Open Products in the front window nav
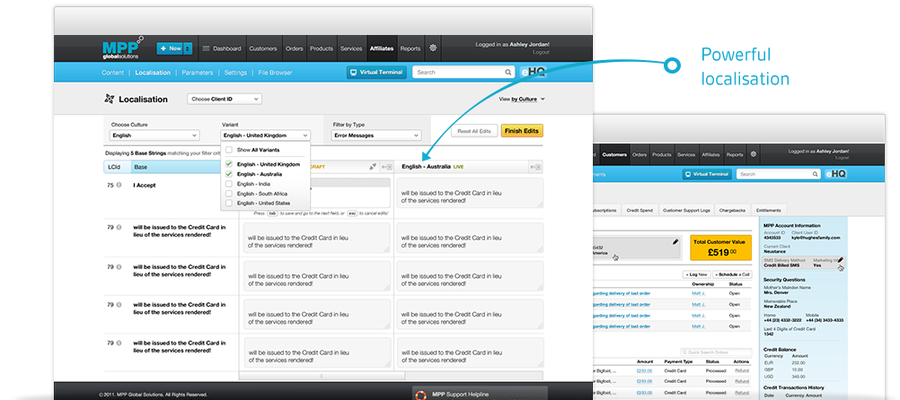 pyautogui.click(x=322, y=48)
